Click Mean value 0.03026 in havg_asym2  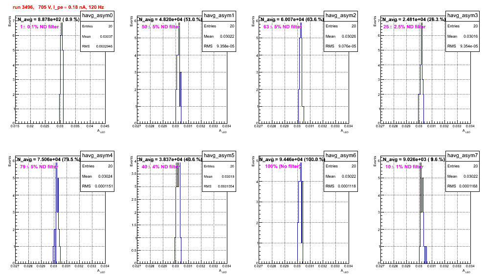349,36
